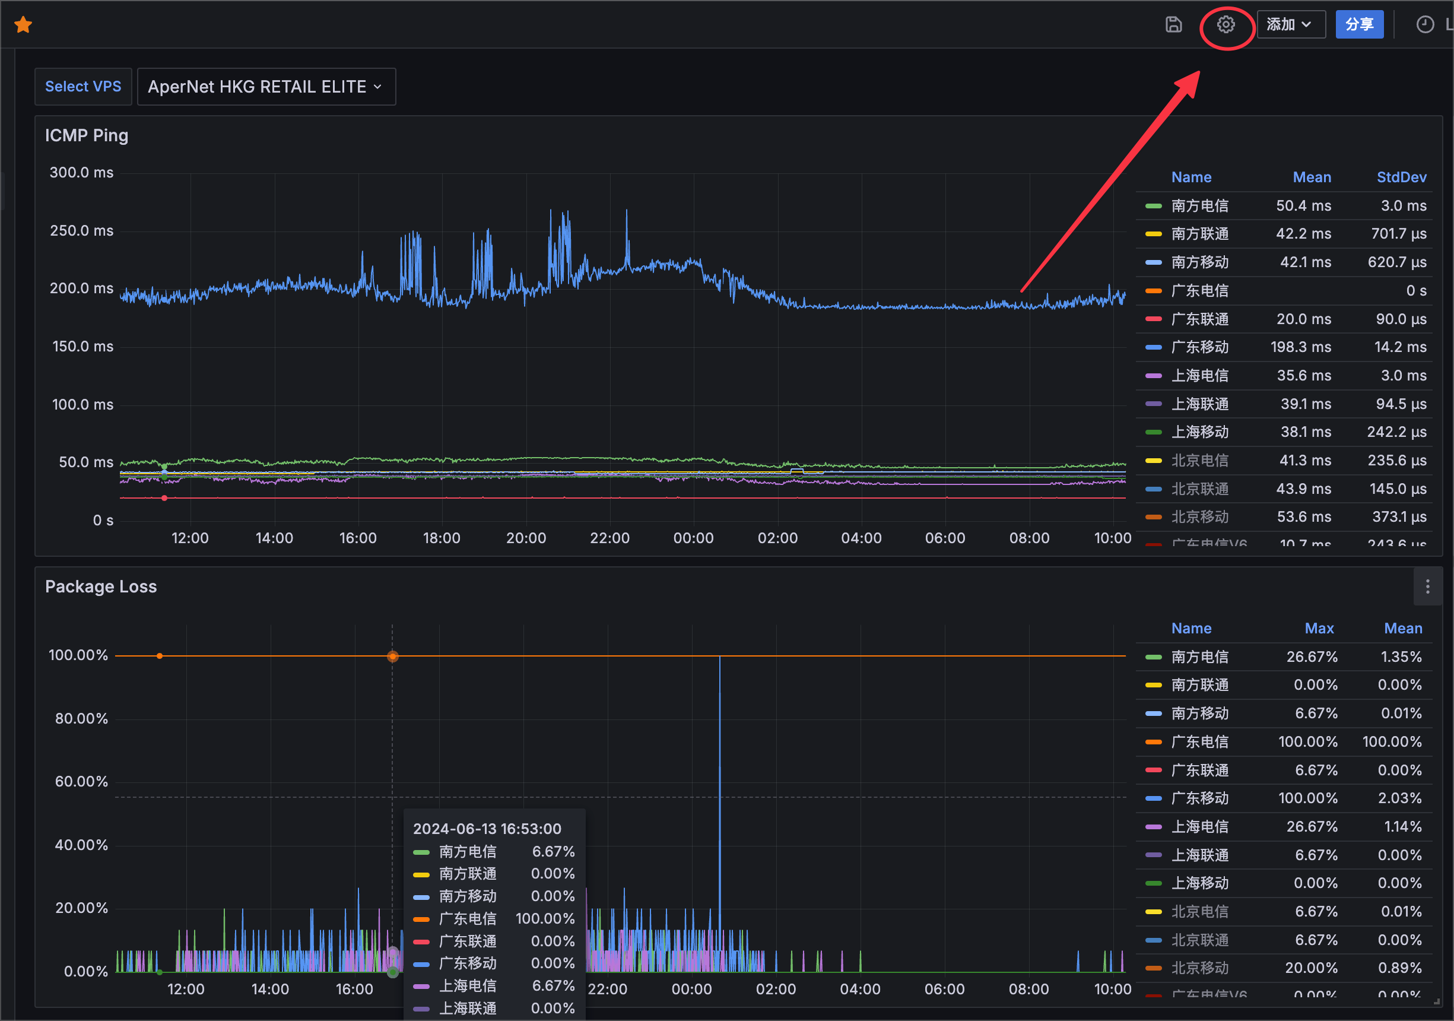Sort ICMP Ping legend by Name
The image size is (1454, 1021).
click(1191, 177)
